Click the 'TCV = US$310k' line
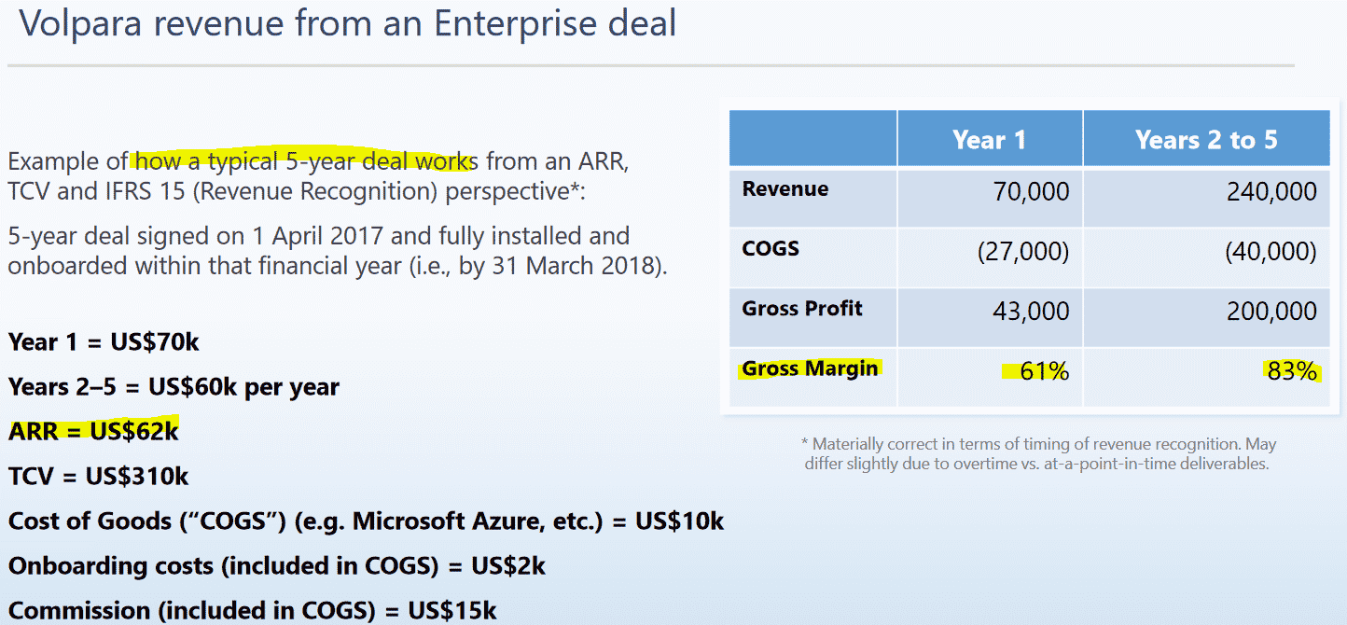Screen dimensions: 1347x625 click(x=98, y=477)
